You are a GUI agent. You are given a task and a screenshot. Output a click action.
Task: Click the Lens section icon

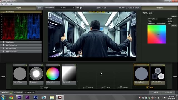tap(103, 87)
